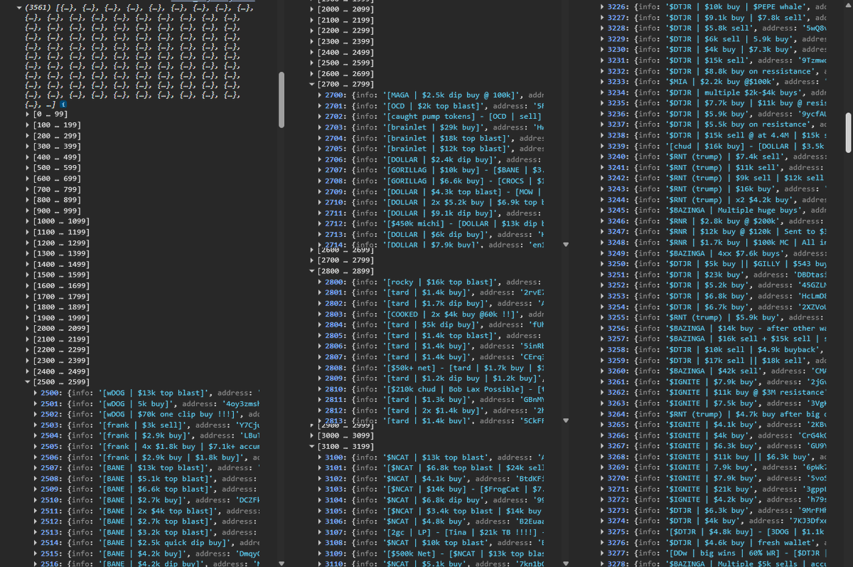
Task: Select row 2808 $50k+ net tard
Action: point(431,368)
